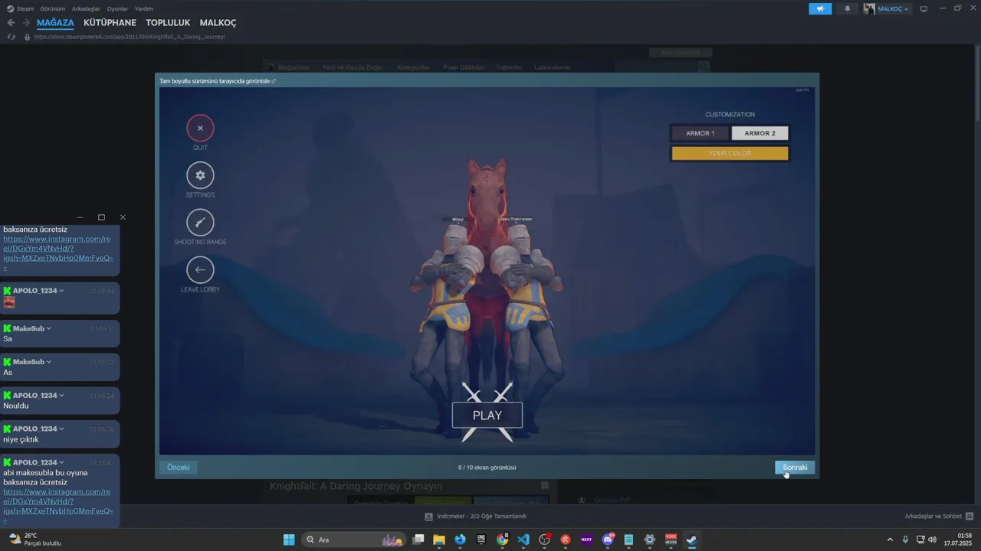Expand APOLO_1234 dropdown above 'Nouldu' message
981x551 pixels.
(61, 396)
